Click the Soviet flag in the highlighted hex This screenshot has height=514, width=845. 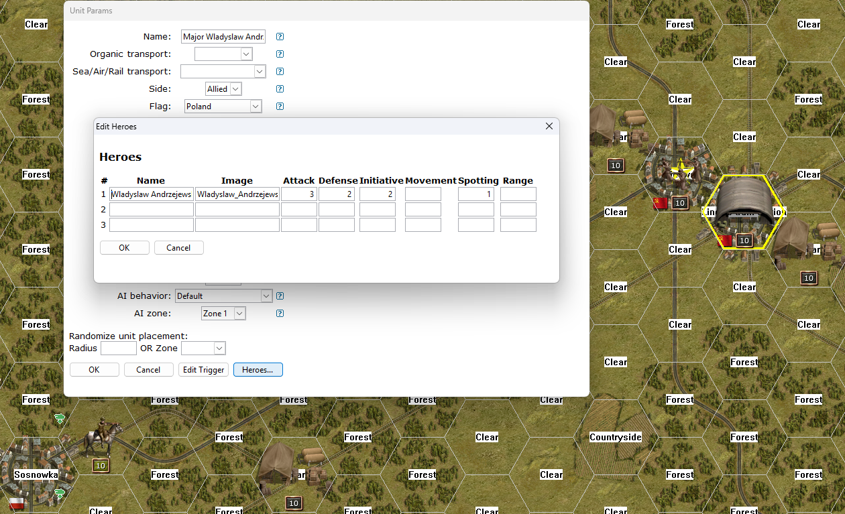click(725, 241)
